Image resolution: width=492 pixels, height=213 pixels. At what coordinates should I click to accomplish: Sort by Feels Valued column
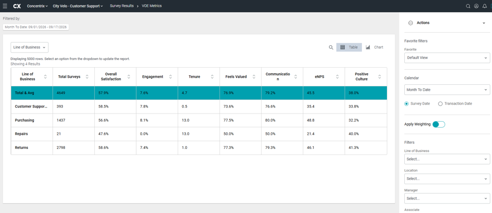(x=254, y=77)
